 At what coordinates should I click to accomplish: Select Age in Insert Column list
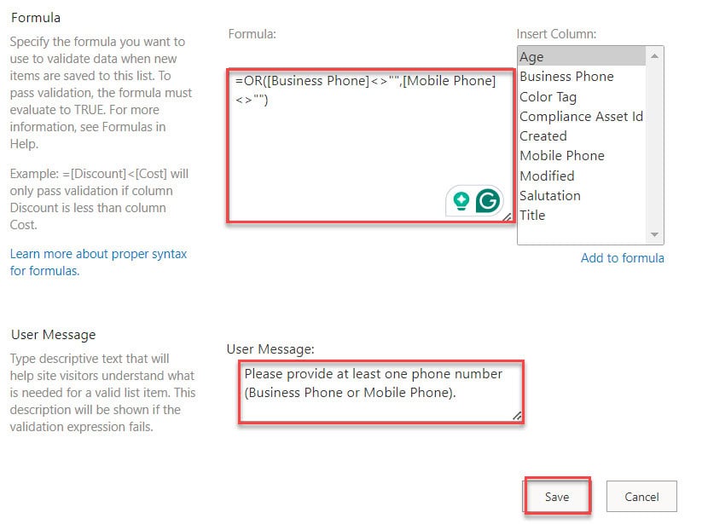(x=581, y=57)
